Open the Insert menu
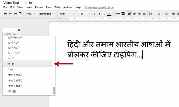 click(x=29, y=7)
